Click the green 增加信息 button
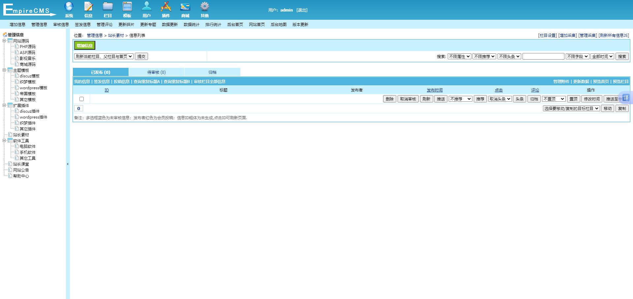Screen dimensions: 633x299 point(84,45)
